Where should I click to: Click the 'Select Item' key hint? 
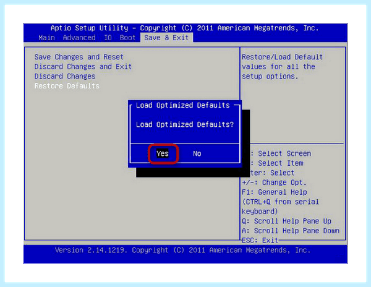[x=281, y=163]
